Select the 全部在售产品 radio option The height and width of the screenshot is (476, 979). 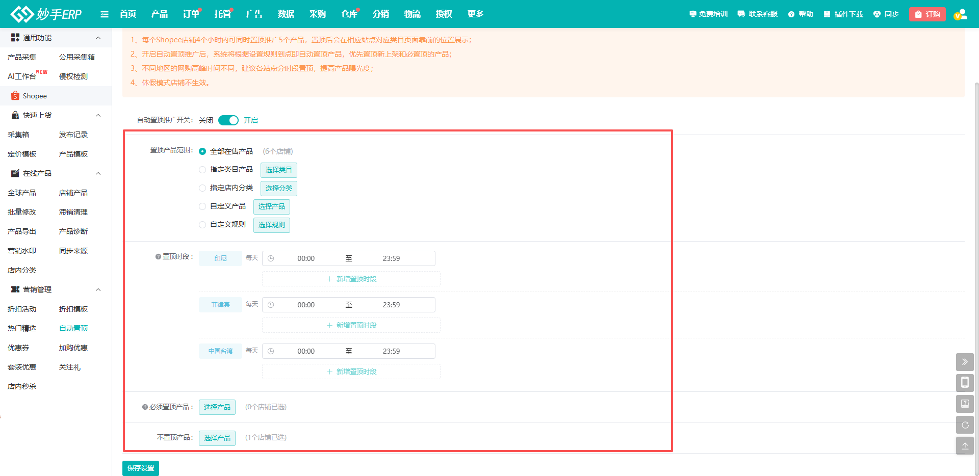click(202, 151)
